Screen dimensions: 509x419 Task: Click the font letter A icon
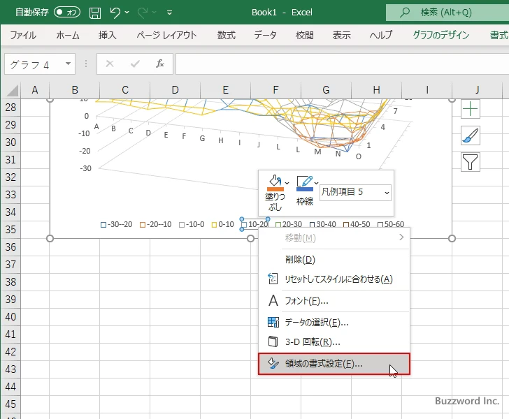pos(273,300)
